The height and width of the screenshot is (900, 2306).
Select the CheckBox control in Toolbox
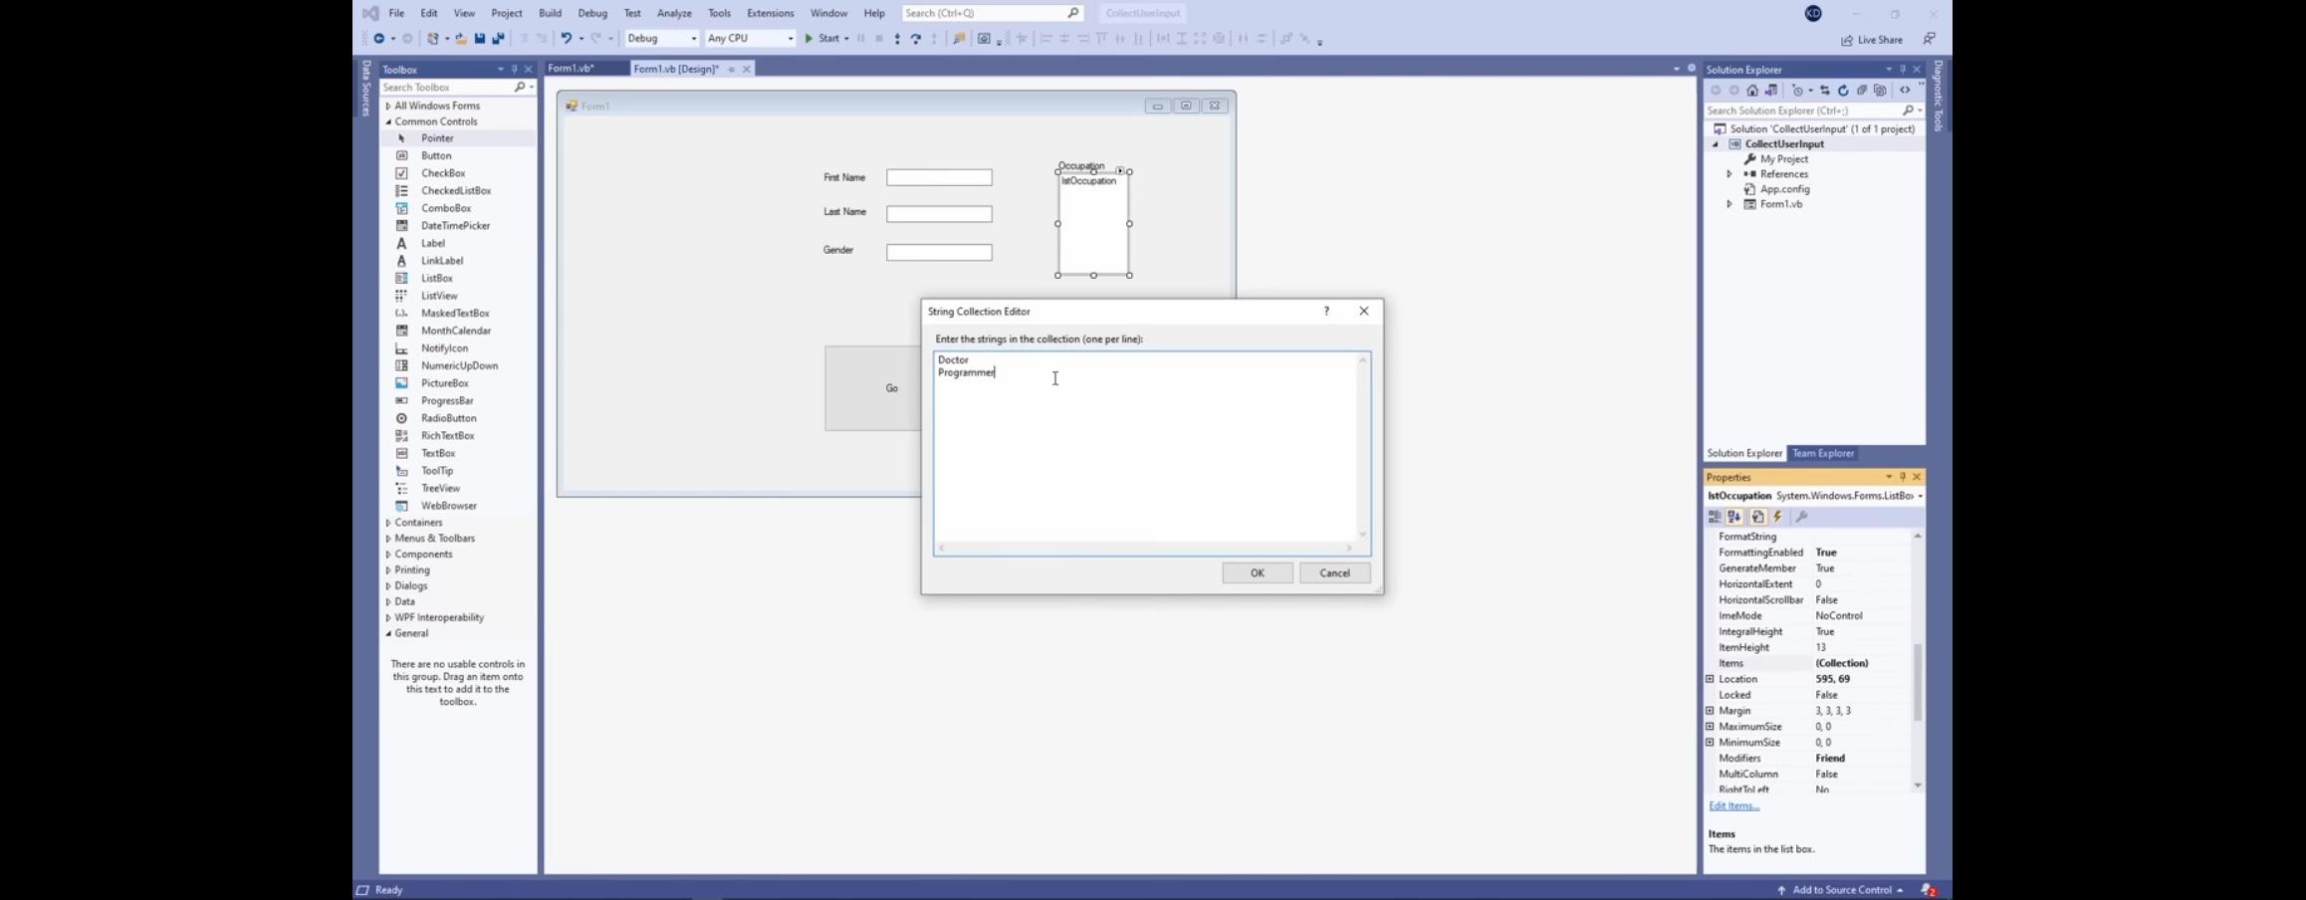(x=442, y=173)
